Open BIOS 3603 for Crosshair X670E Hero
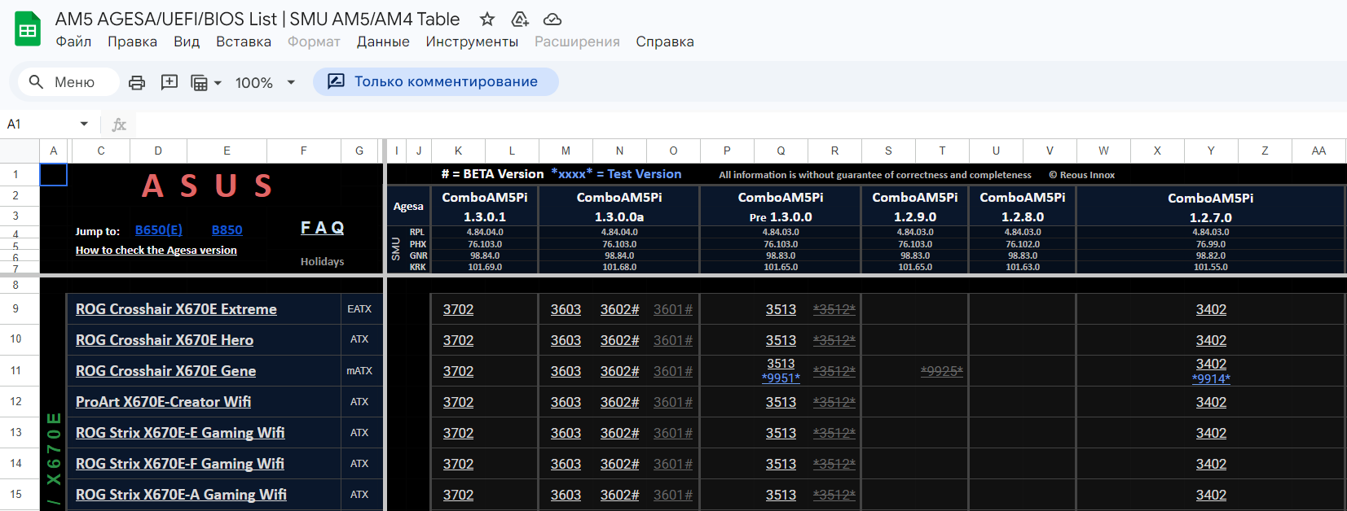Image resolution: width=1347 pixels, height=511 pixels. 566,340
